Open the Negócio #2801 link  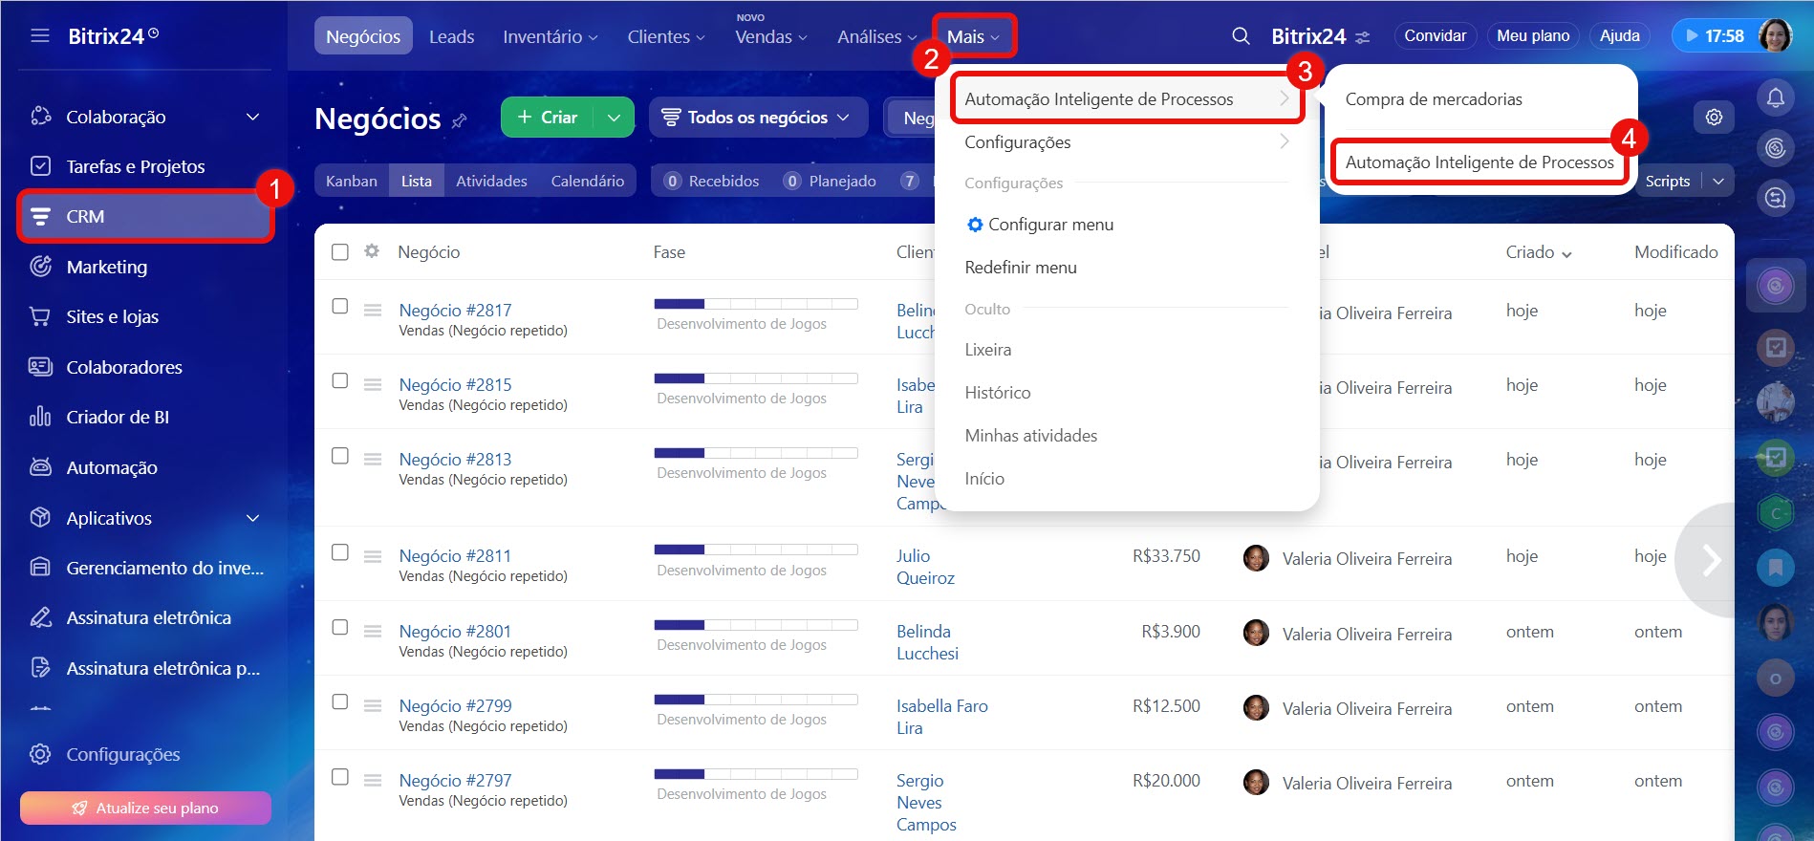[455, 631]
